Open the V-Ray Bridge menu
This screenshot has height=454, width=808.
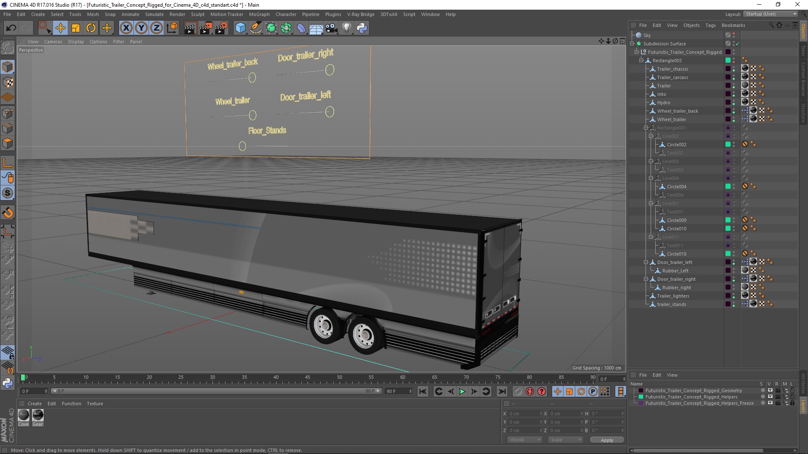[x=361, y=14]
